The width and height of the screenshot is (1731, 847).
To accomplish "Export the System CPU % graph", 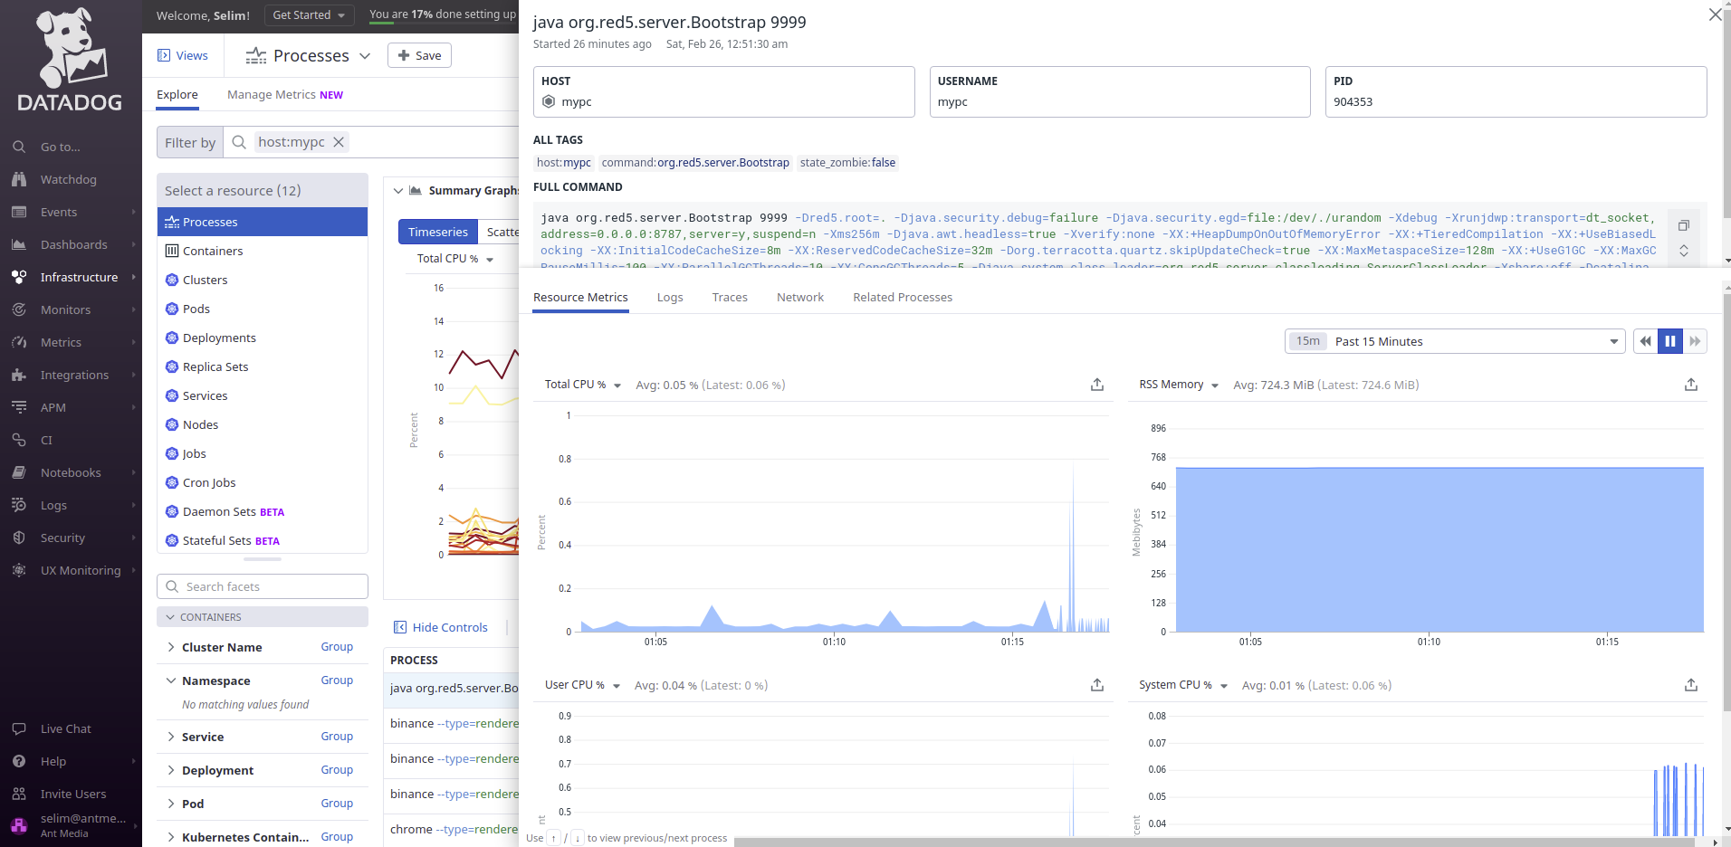I will coord(1691,685).
